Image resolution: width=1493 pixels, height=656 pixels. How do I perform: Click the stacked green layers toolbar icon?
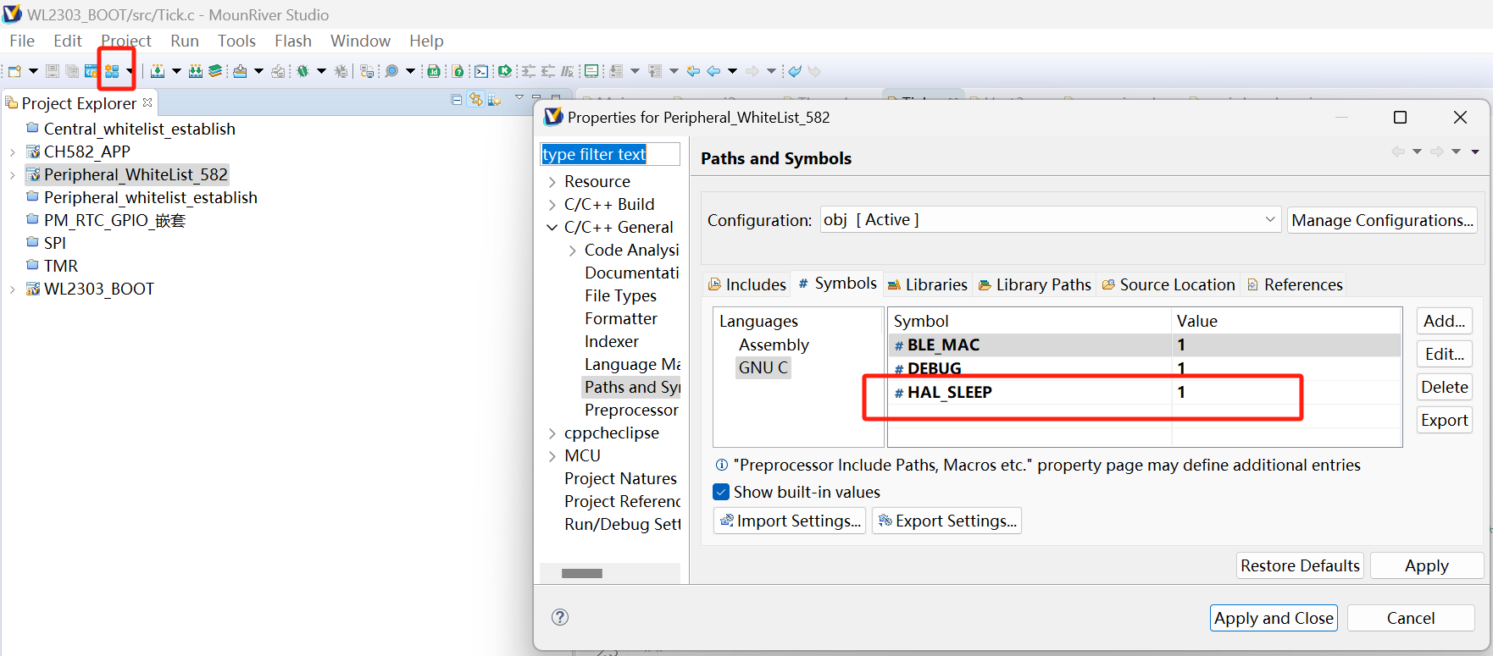(x=214, y=71)
